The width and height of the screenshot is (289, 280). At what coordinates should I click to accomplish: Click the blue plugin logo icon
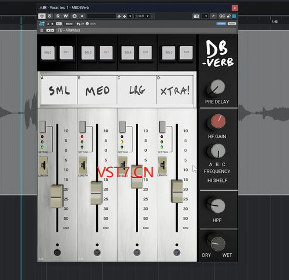pyautogui.click(x=42, y=24)
